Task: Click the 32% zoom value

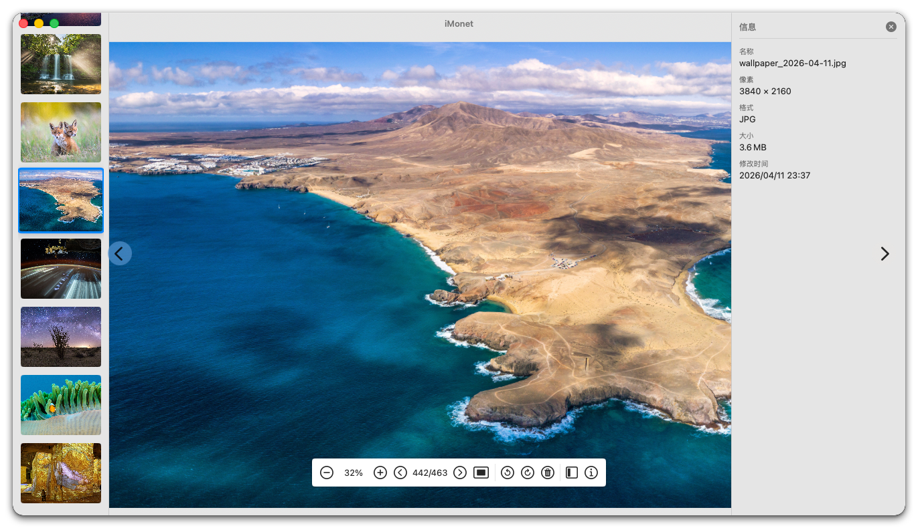Action: [354, 473]
